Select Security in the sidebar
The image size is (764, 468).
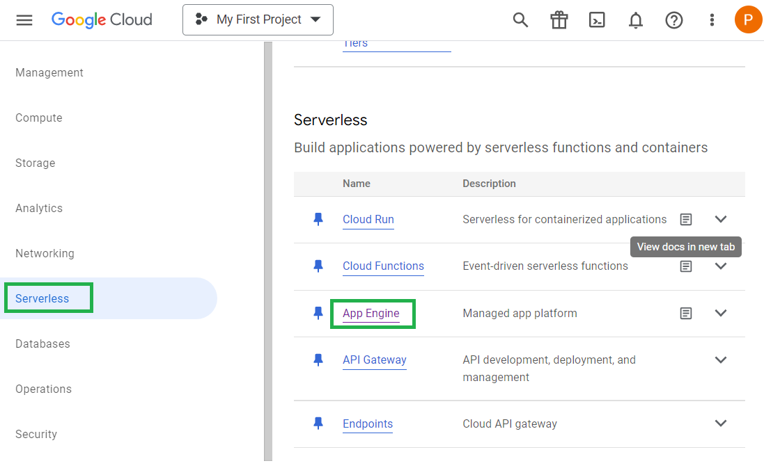[x=36, y=435]
